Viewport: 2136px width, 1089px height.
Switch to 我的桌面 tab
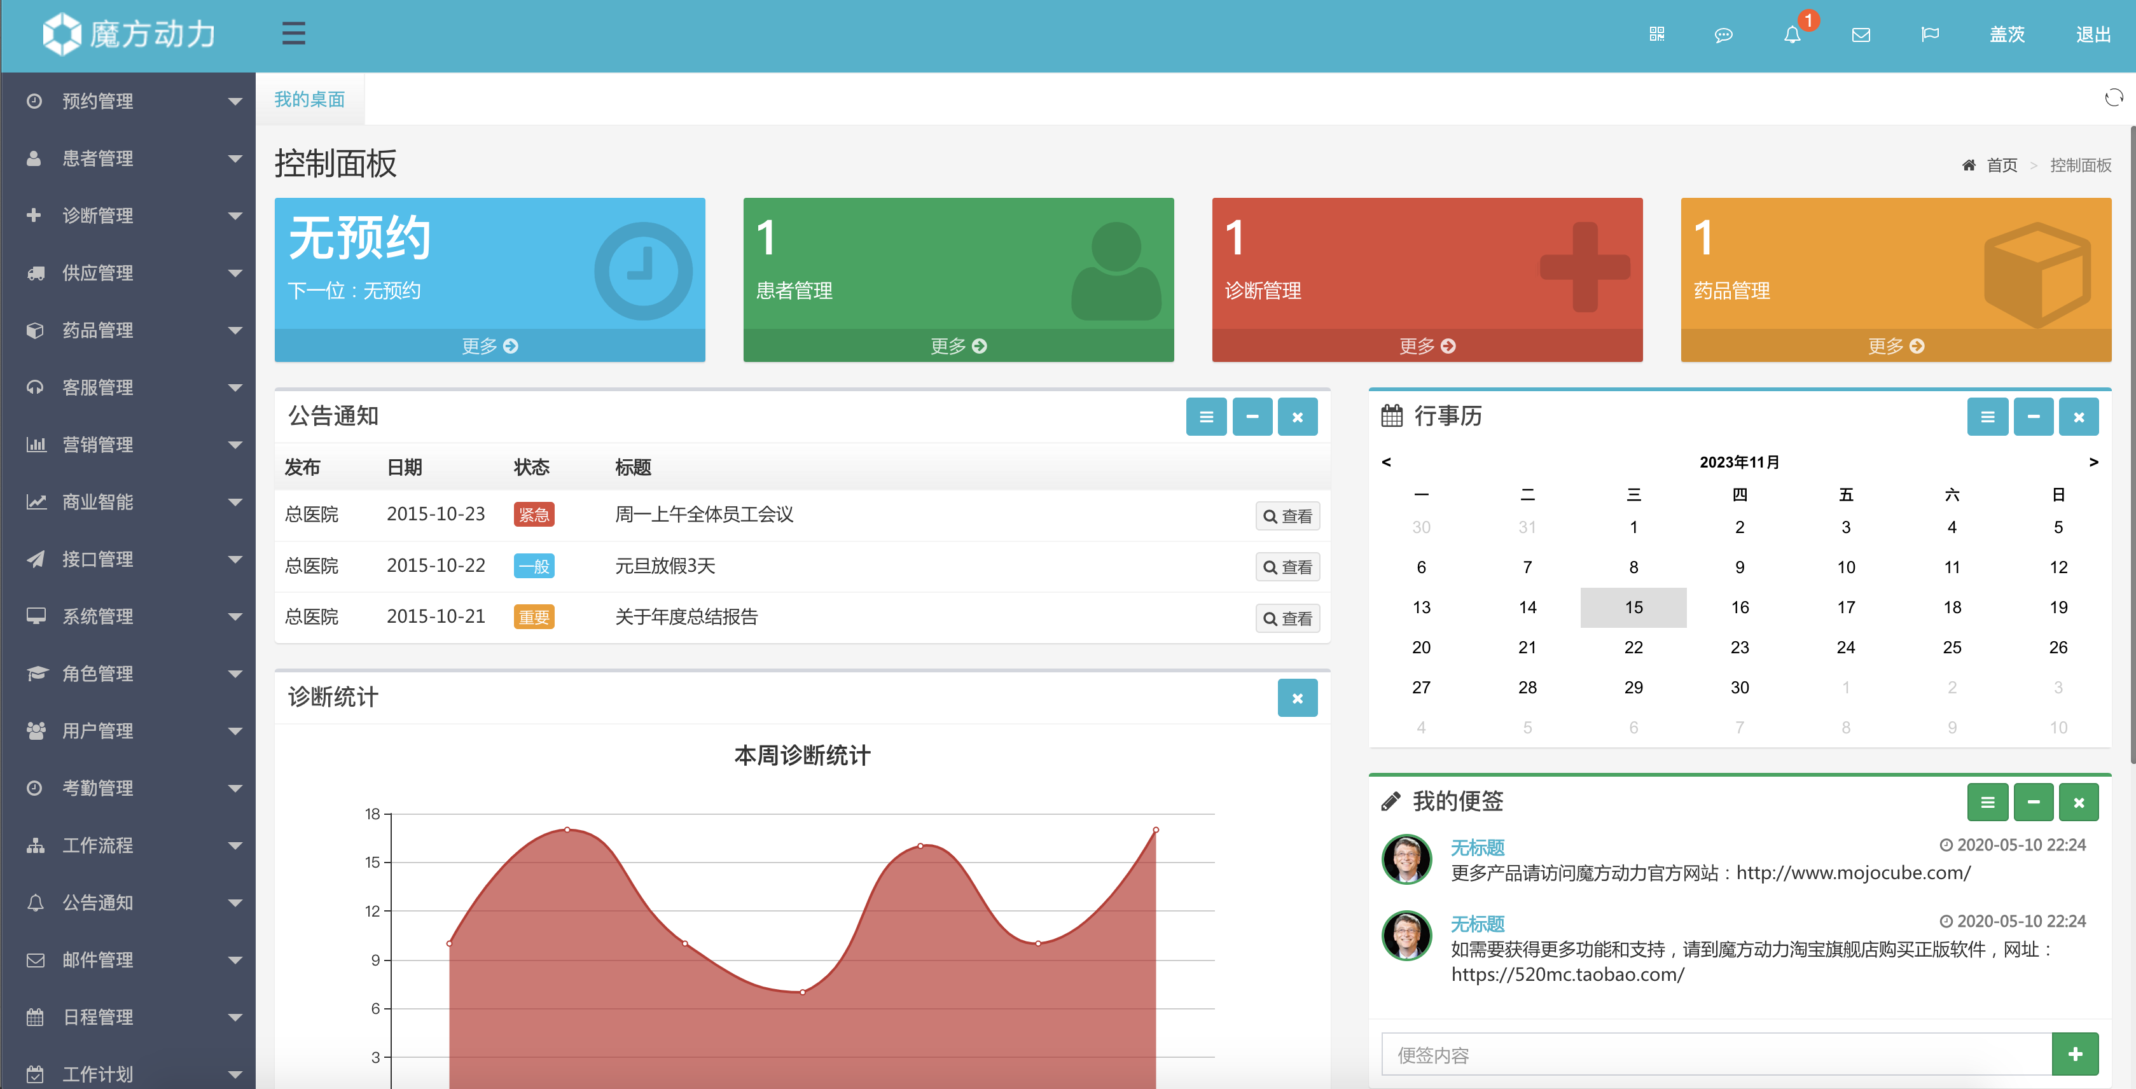[x=309, y=99]
